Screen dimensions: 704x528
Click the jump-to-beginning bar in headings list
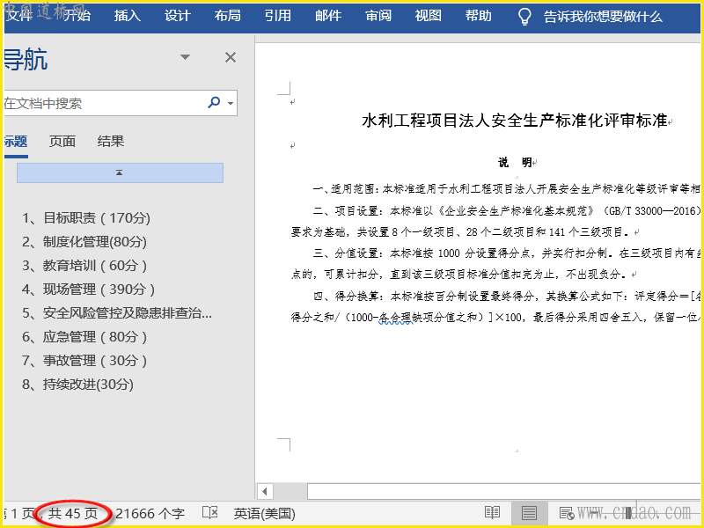coord(120,172)
